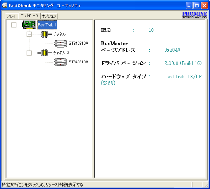Collapse the FastTrak 1 tree node
The width and height of the screenshot is (210, 189).
tap(14, 25)
